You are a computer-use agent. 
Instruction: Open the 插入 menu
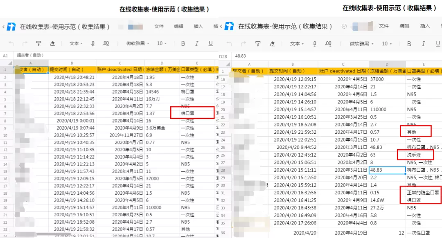coord(198,27)
